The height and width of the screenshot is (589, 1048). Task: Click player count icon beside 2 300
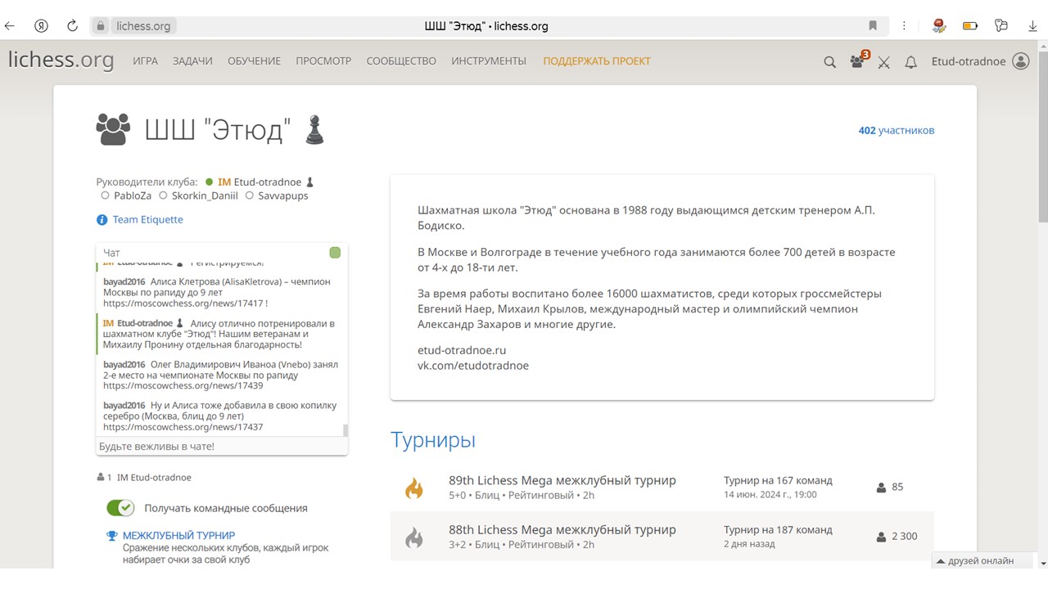point(881,537)
